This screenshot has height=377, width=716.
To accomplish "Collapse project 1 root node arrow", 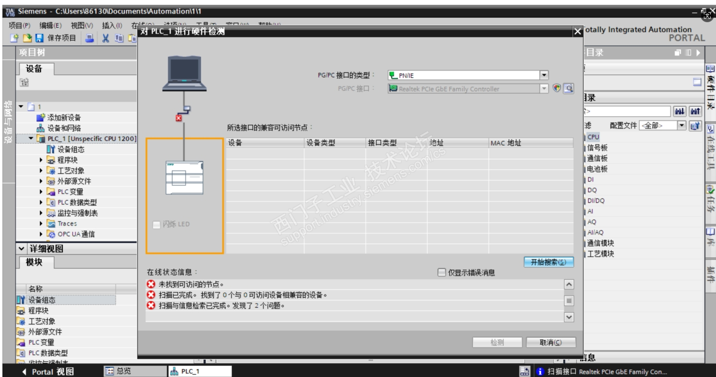I will click(x=21, y=106).
